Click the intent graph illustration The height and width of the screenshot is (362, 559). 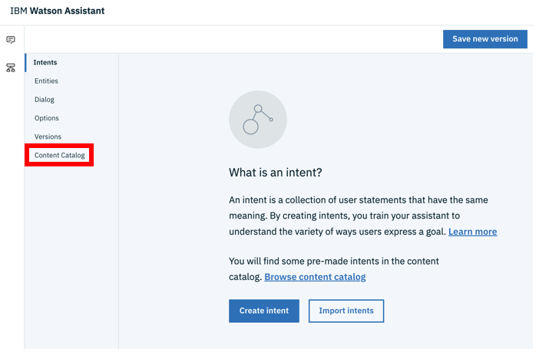(x=258, y=119)
